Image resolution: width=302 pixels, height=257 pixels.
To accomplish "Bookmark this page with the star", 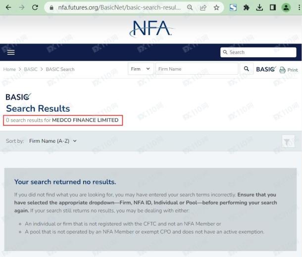I will point(216,8).
